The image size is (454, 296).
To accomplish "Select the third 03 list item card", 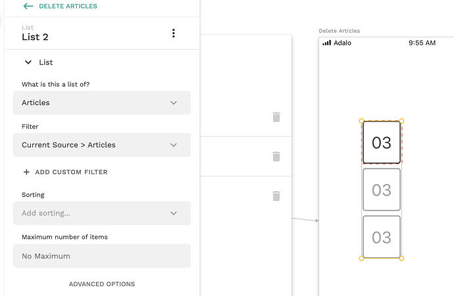I will 382,237.
